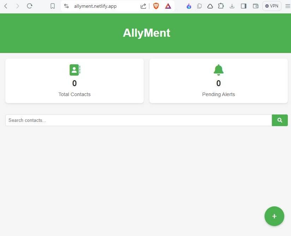This screenshot has height=236, width=291.
Task: Reload the AllyMent page
Action: pos(30,6)
